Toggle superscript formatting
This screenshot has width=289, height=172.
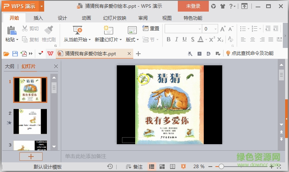click(212, 39)
